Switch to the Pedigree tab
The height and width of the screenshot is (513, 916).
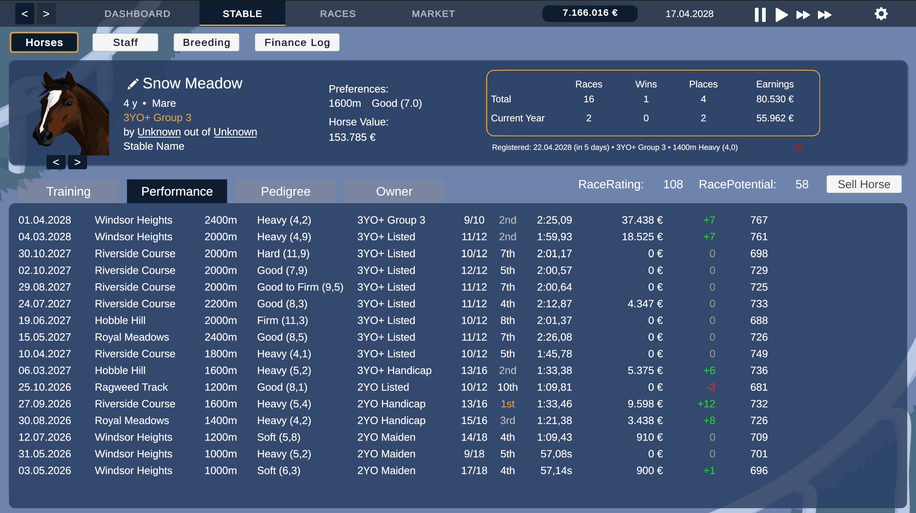[285, 191]
